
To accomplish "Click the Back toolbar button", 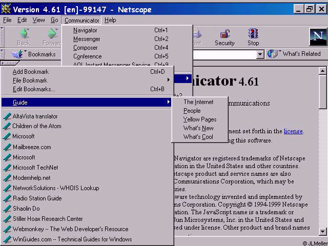I will point(24,37).
